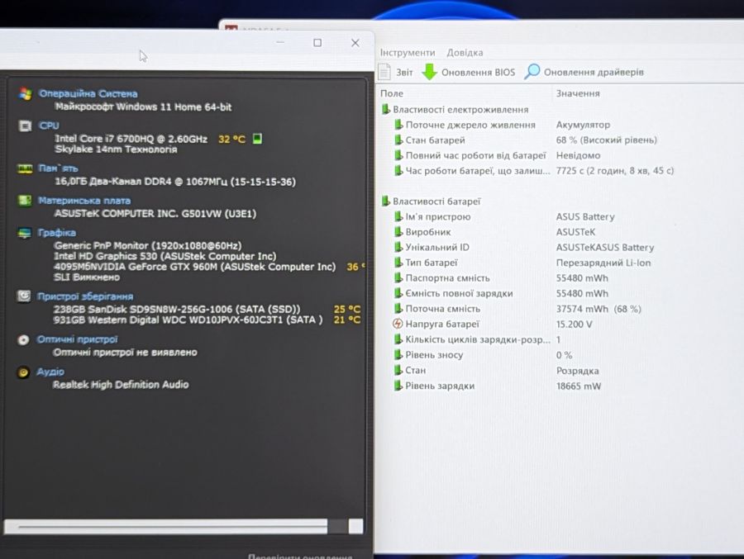Click the Intel Core i7 6700HQ text
This screenshot has height=559, width=744.
pos(131,139)
